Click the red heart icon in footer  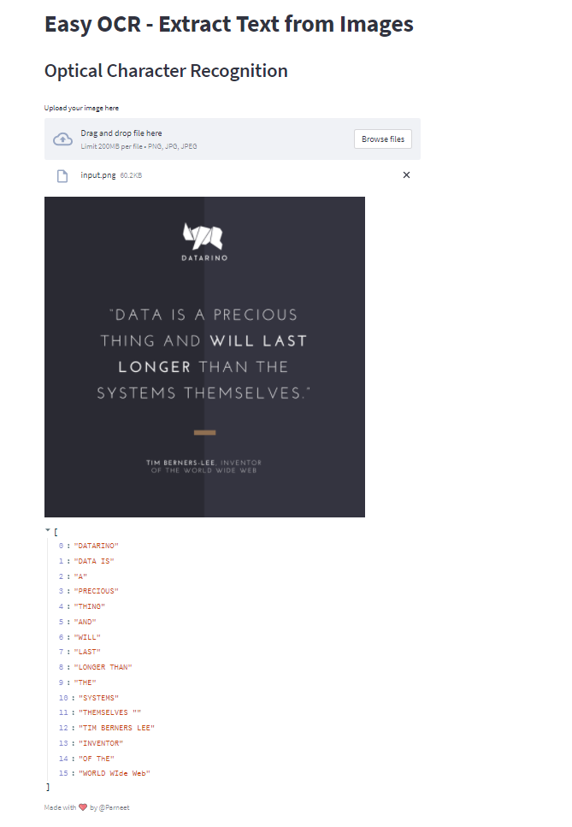point(83,807)
